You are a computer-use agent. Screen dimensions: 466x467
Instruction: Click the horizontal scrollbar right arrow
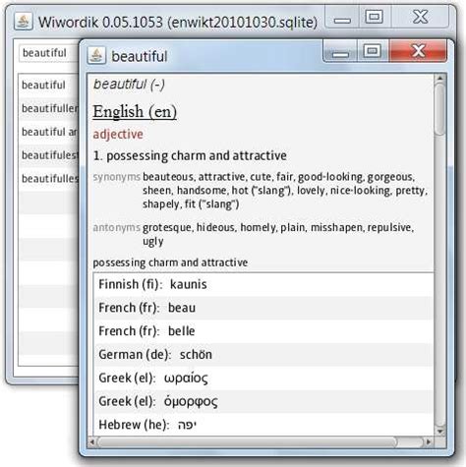click(x=429, y=442)
